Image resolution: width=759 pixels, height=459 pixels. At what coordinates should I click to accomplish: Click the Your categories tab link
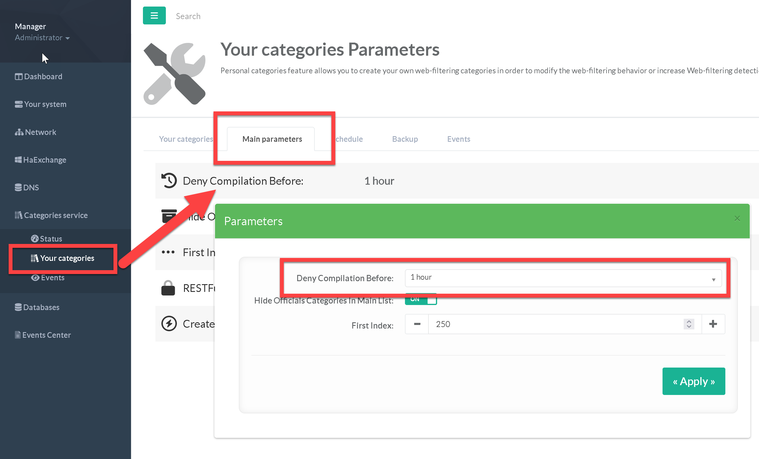click(x=186, y=139)
